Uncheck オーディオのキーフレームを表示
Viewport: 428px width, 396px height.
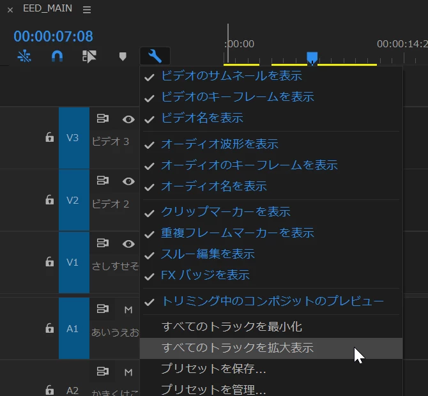pyautogui.click(x=271, y=165)
